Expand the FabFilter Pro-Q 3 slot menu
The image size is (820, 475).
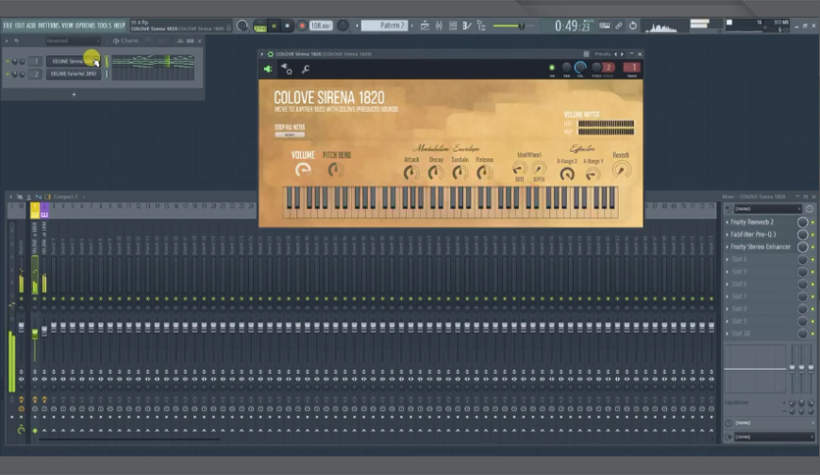(727, 235)
